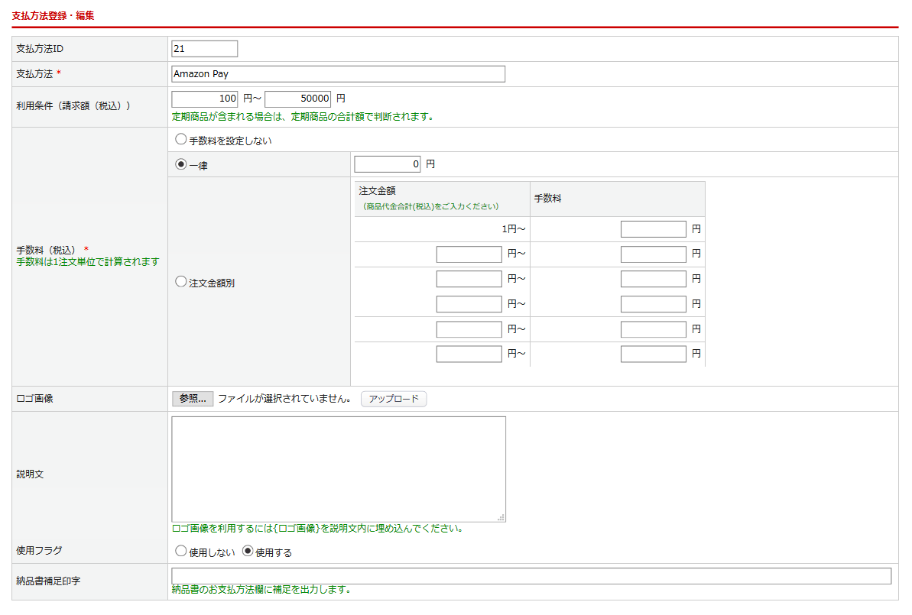Focus the 支払方法 name field with Amazon Pay
Screen dimensions: 912x615
point(338,74)
